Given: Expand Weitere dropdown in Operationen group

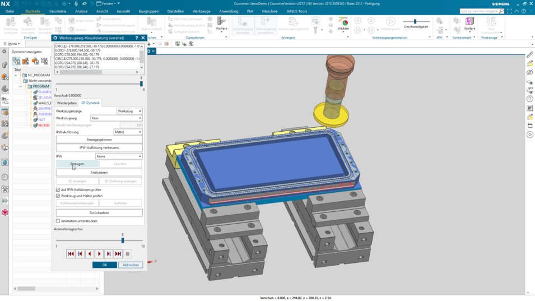Looking at the screenshot, I should click(x=221, y=25).
